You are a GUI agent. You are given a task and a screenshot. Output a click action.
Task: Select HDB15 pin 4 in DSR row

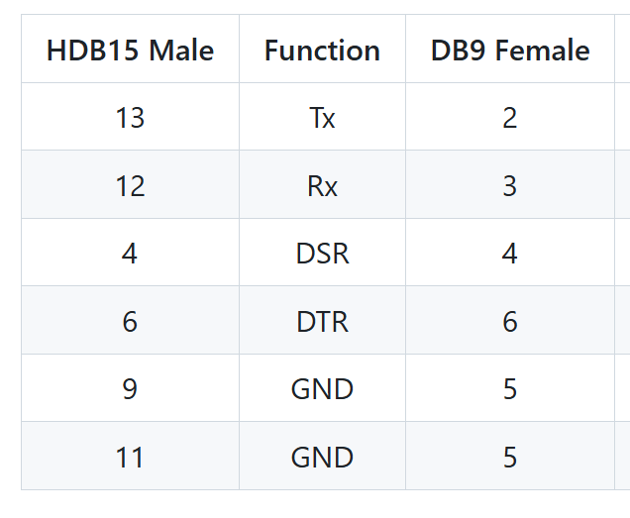click(x=130, y=254)
